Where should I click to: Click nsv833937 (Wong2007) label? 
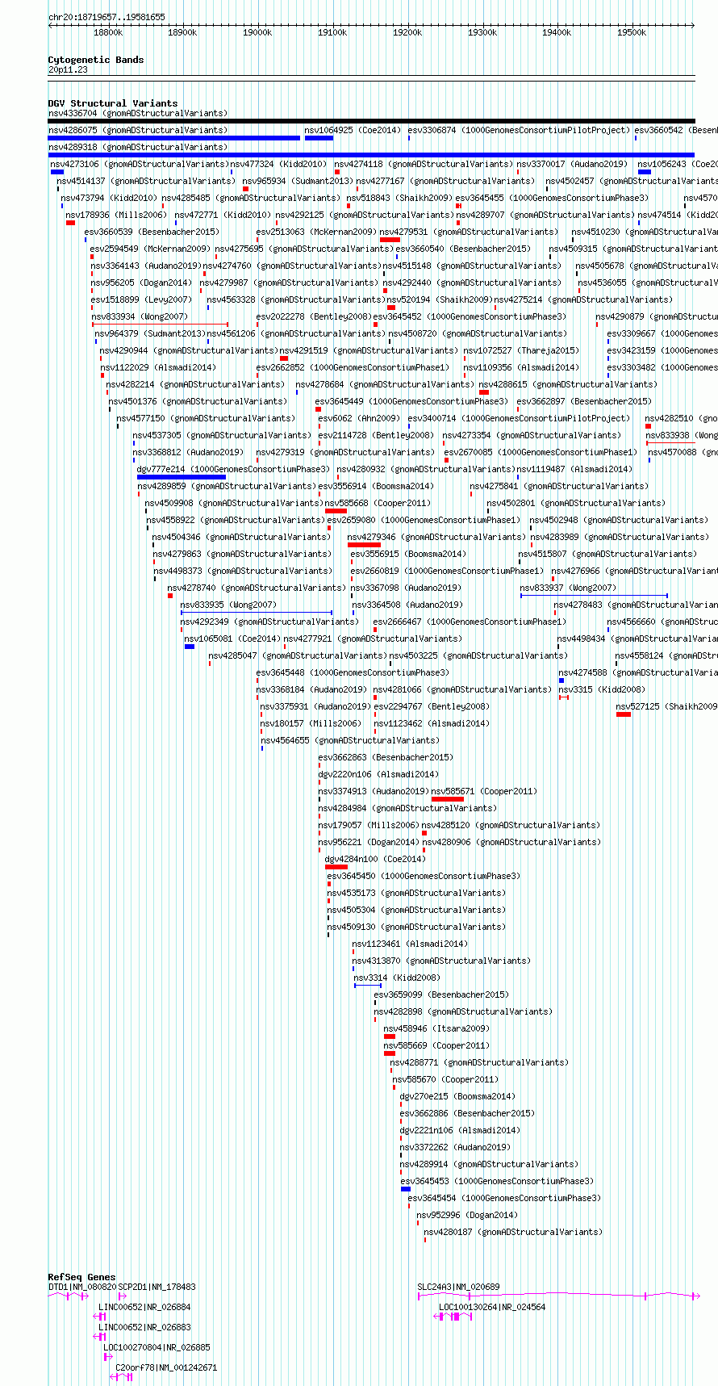568,588
